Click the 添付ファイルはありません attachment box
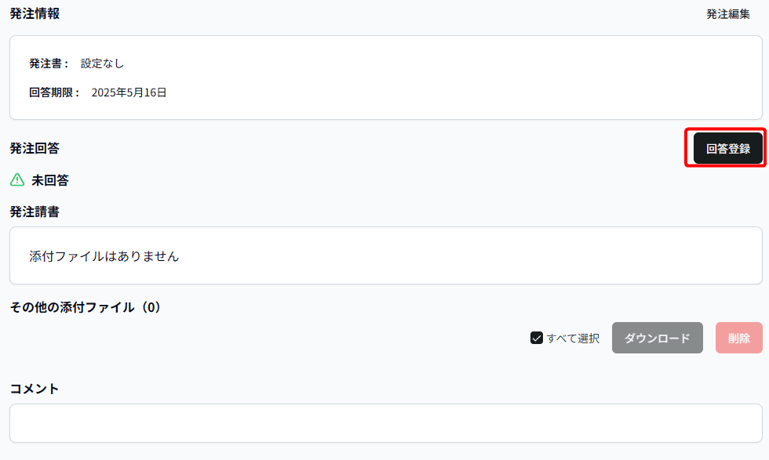 point(384,255)
